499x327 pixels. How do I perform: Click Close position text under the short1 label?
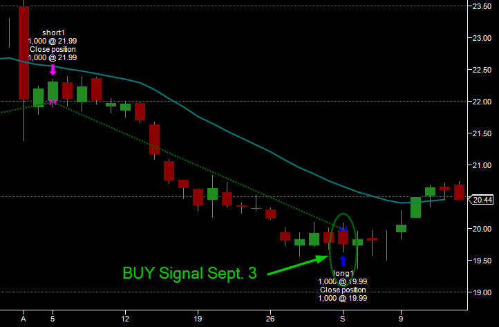53,49
